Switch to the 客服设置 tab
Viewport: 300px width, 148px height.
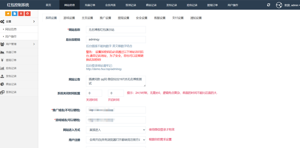[x=160, y=18]
